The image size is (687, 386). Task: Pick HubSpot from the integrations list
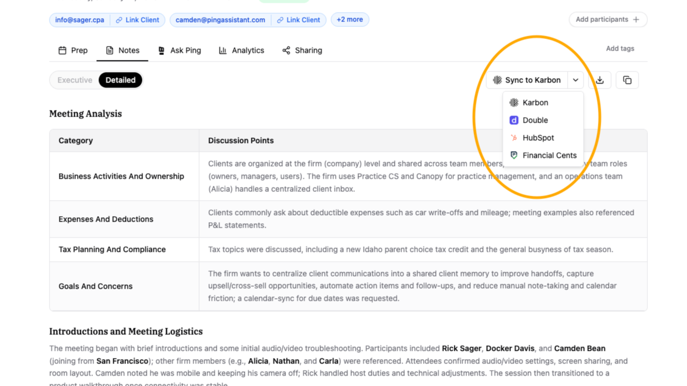click(x=537, y=138)
